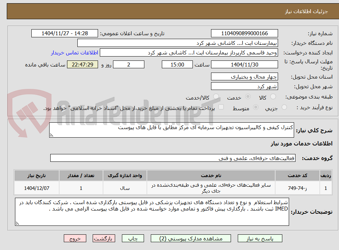Click the deadline date field 1404/11/30
339x250 pixels.
[244, 64]
